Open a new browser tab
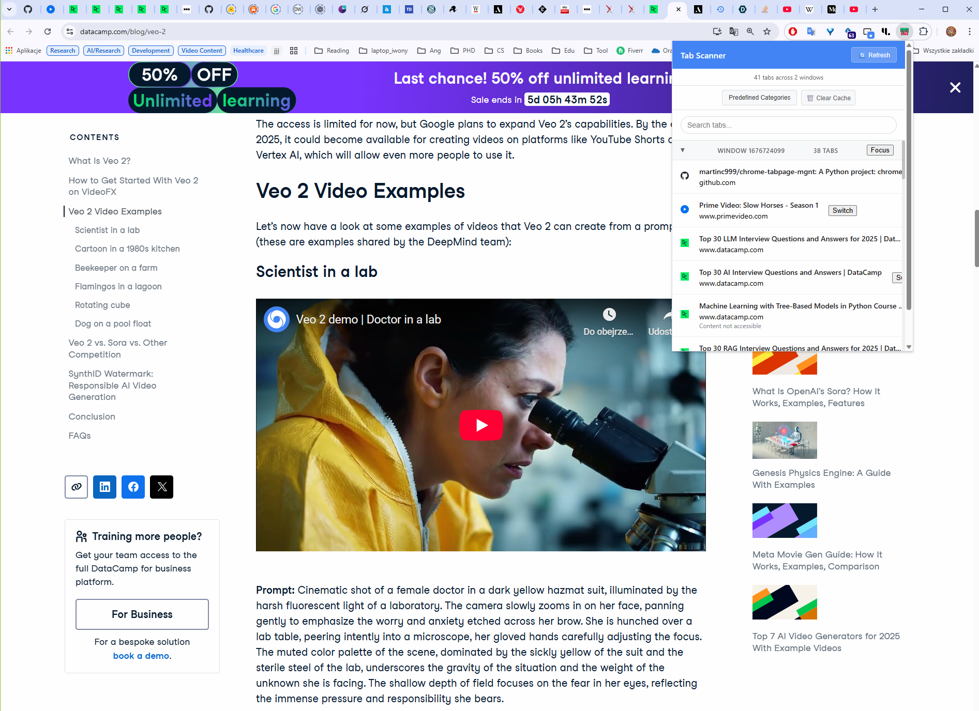 pos(875,9)
